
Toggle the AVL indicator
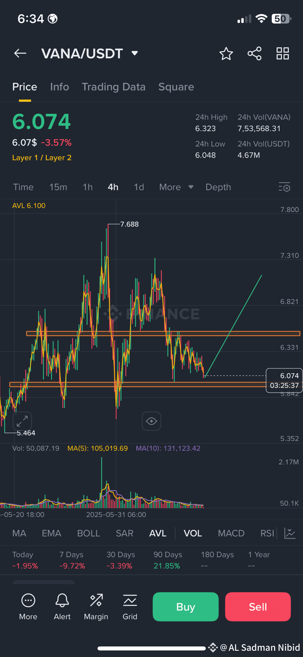coord(158,533)
